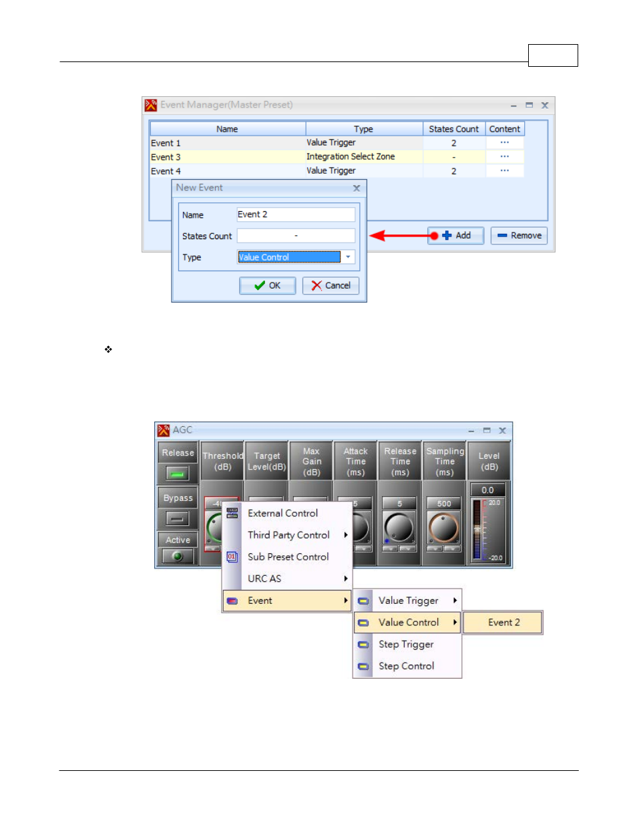Choose Value Control in the Event submenu
Viewport: 637px width, 825px height.
pos(407,623)
